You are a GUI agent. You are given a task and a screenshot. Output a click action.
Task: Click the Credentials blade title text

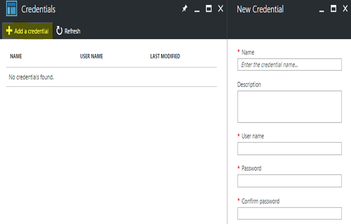[38, 9]
